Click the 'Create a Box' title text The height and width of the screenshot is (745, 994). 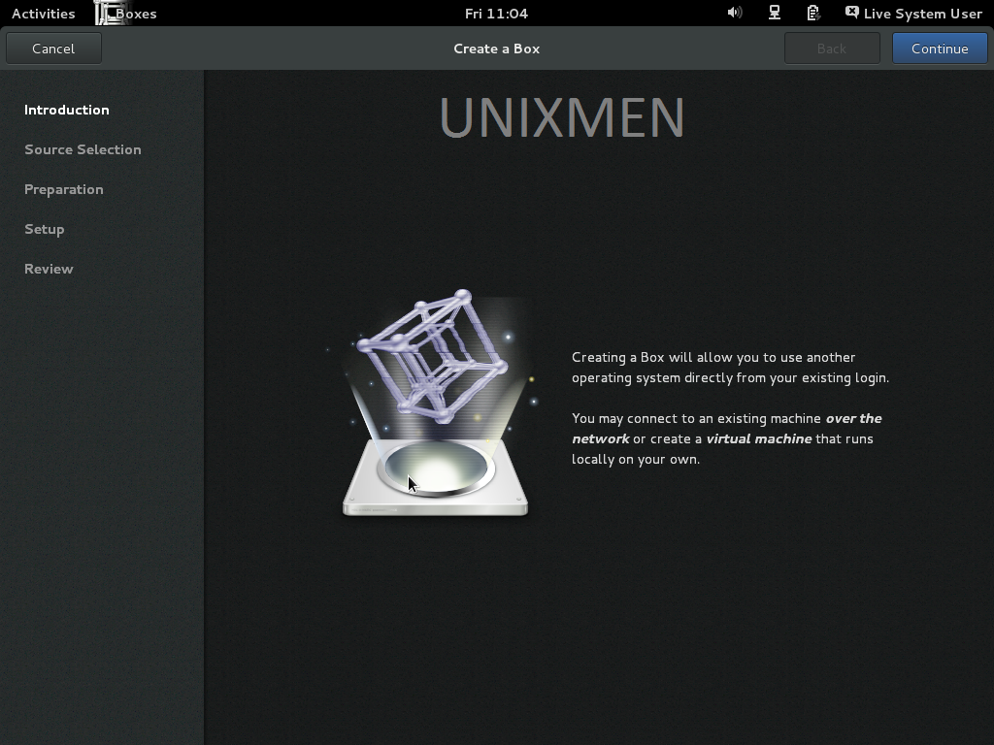[x=496, y=49]
